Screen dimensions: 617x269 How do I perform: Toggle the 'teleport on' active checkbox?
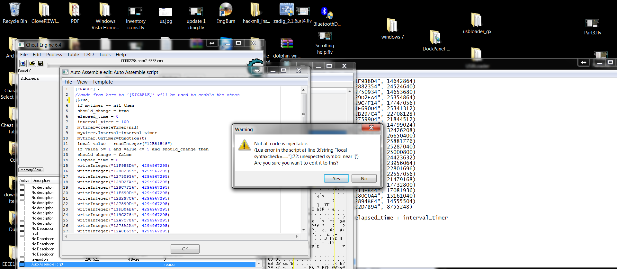click(22, 259)
